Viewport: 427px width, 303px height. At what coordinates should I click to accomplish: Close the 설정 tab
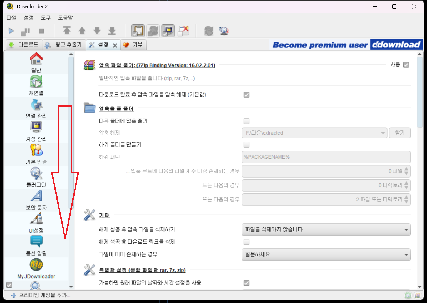(x=115, y=46)
